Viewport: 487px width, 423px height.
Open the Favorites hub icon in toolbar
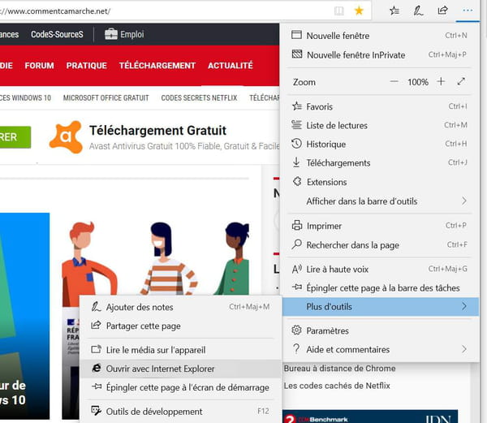pos(394,11)
